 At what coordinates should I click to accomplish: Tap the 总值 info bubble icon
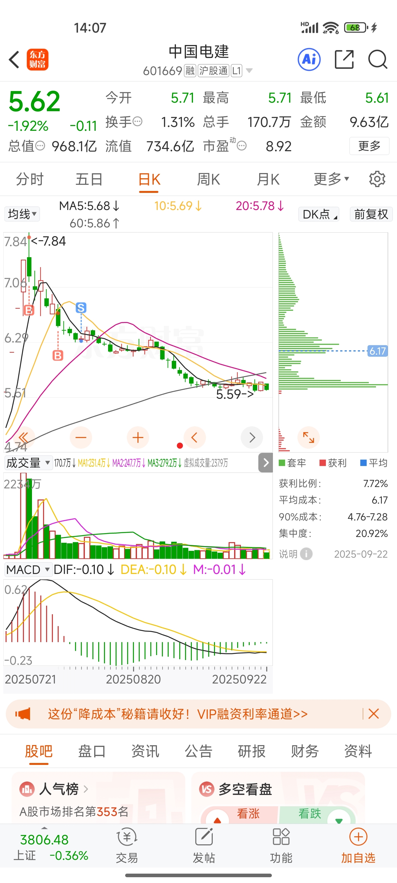pyautogui.click(x=40, y=146)
